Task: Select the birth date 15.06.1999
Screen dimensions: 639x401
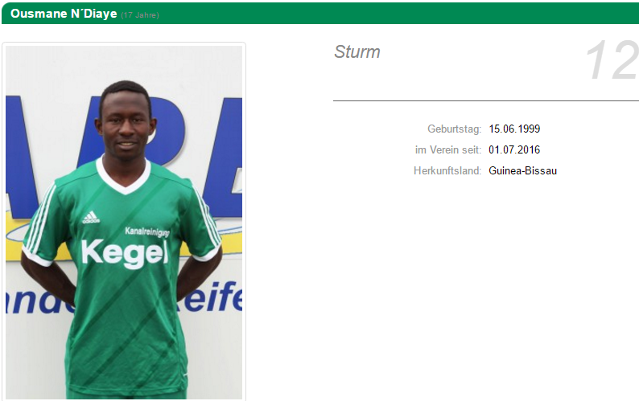Action: click(514, 129)
